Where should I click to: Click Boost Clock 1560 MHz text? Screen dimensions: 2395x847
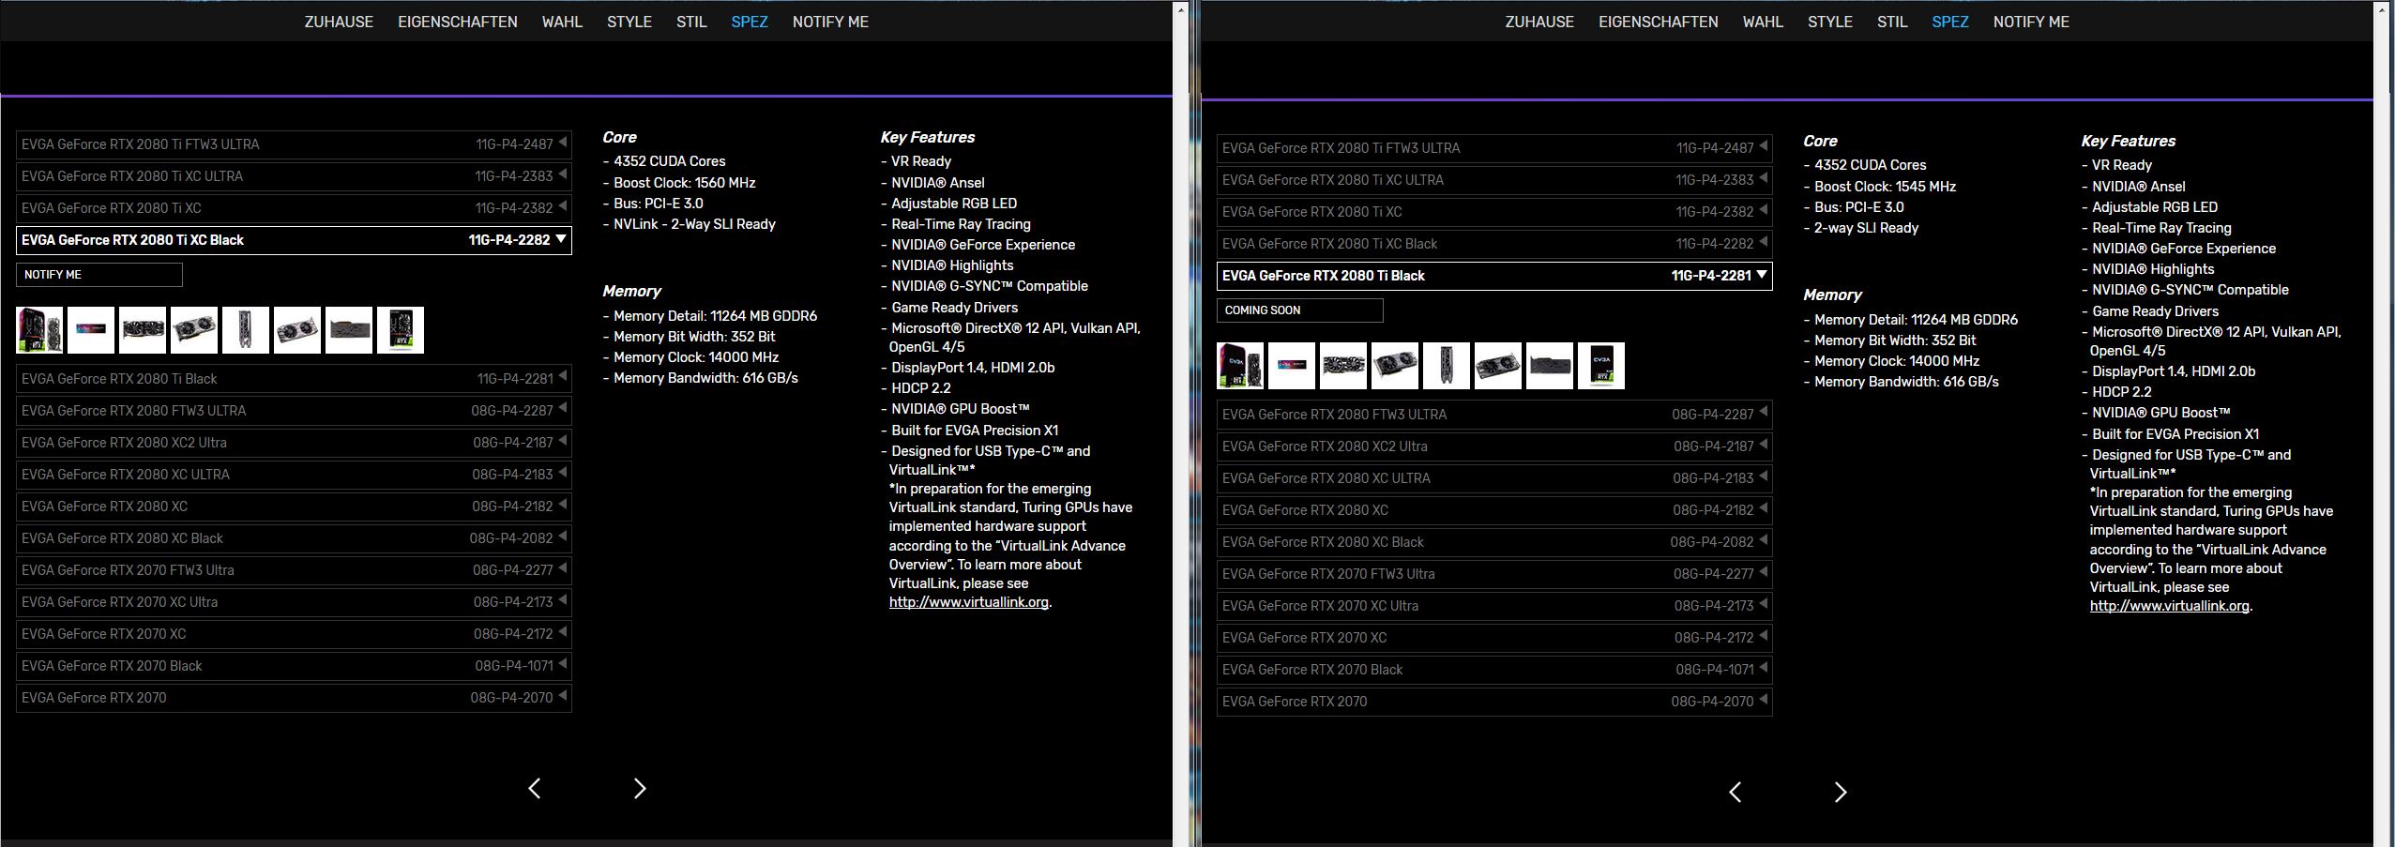pos(684,183)
